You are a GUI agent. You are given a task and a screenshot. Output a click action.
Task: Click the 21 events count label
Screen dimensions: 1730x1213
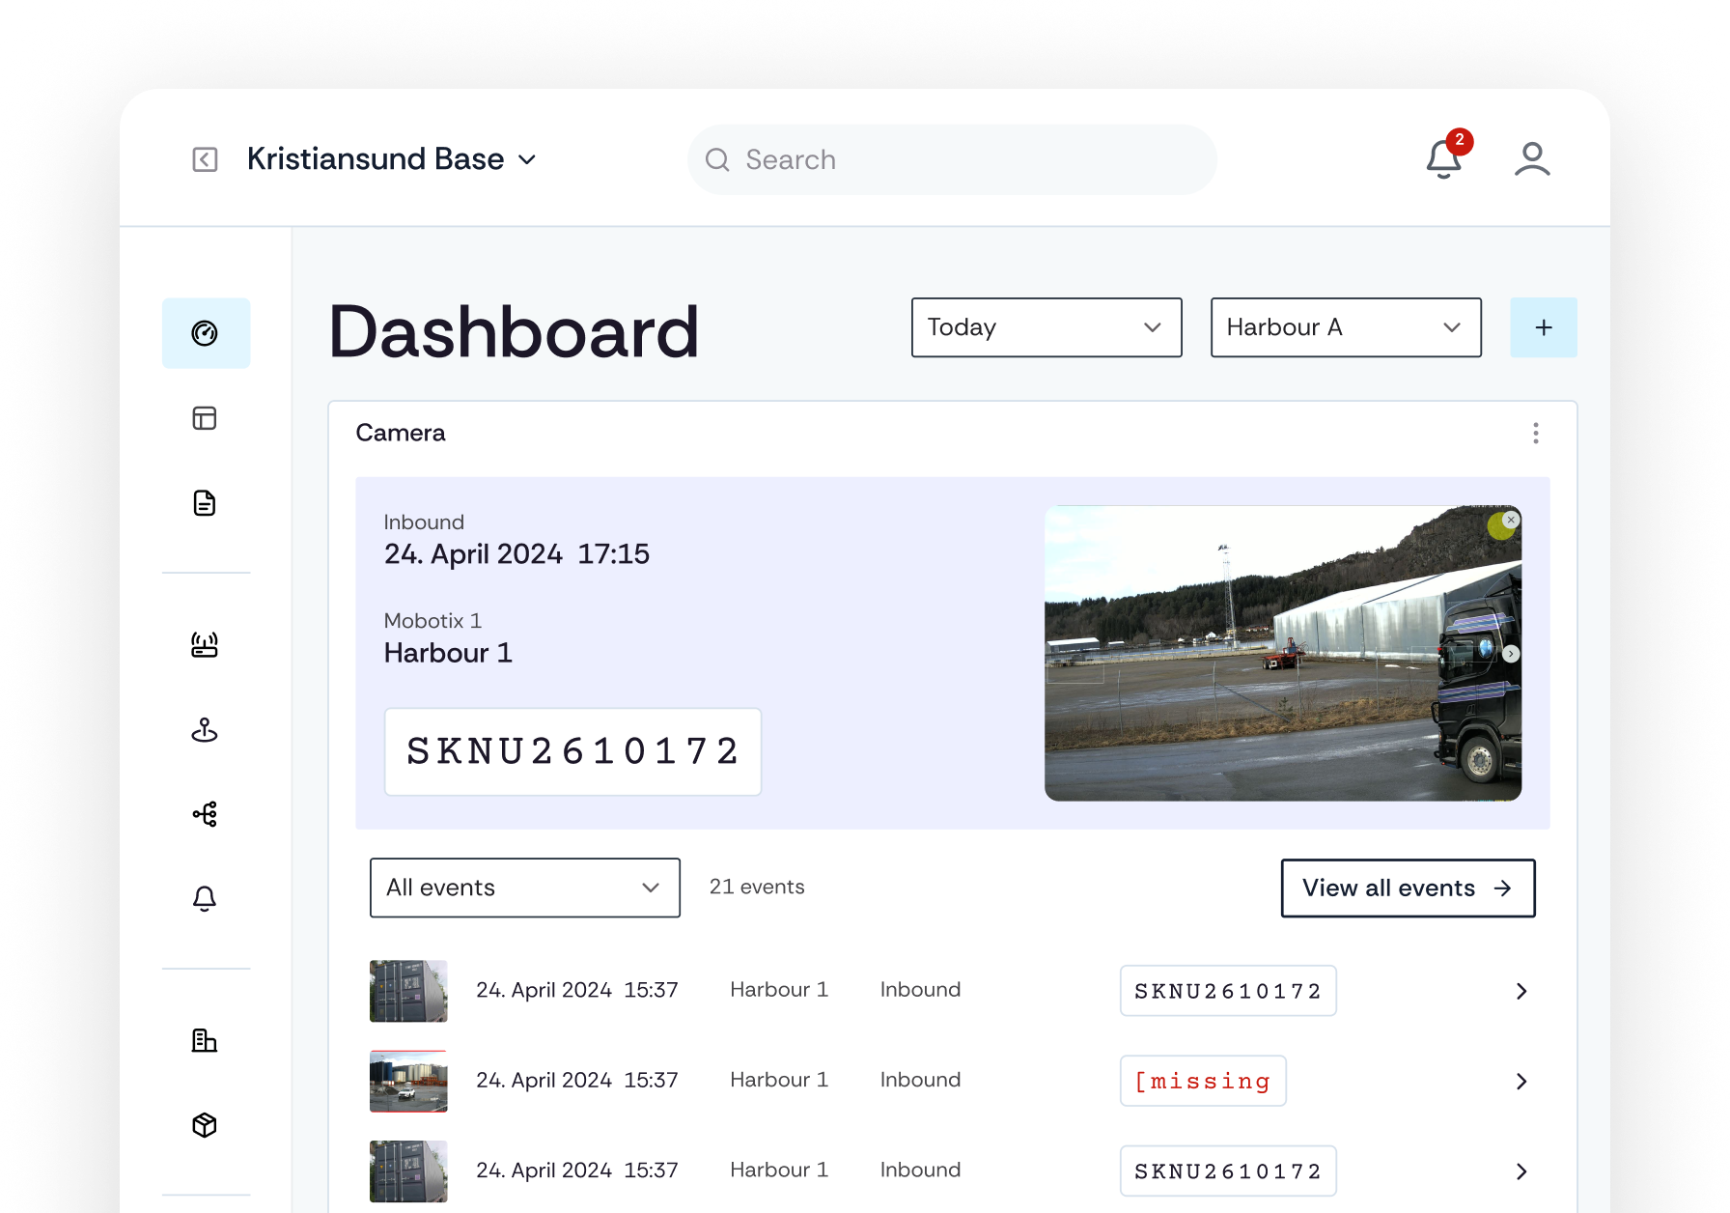757,887
